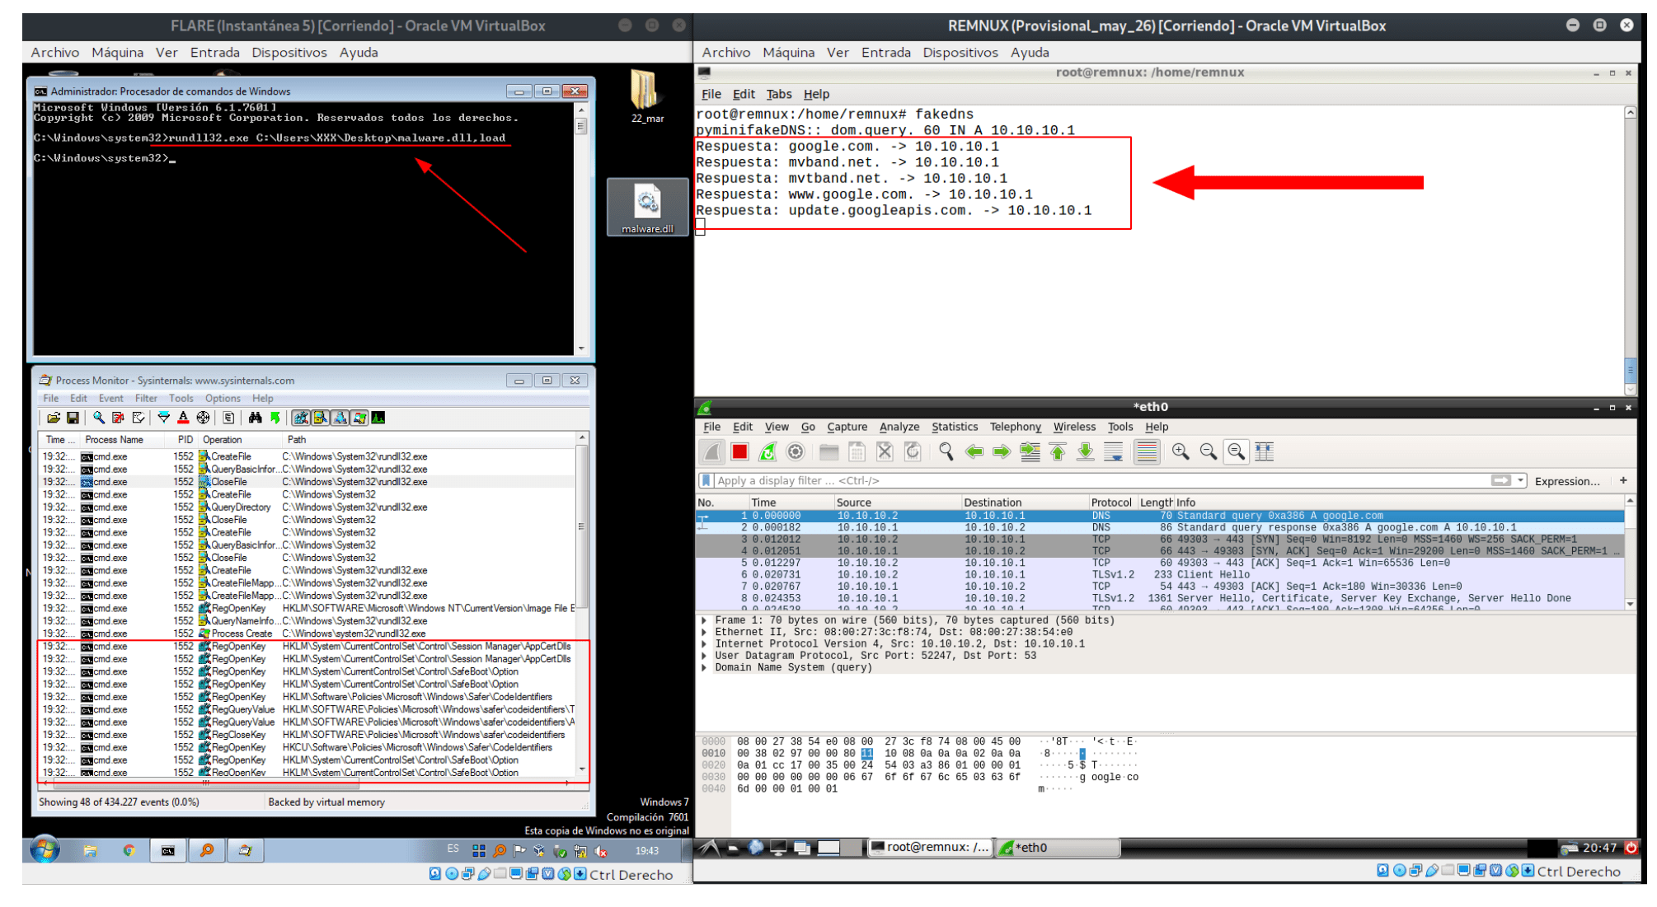Click Apply a display filter input field
The width and height of the screenshot is (1657, 907).
coord(1101,481)
